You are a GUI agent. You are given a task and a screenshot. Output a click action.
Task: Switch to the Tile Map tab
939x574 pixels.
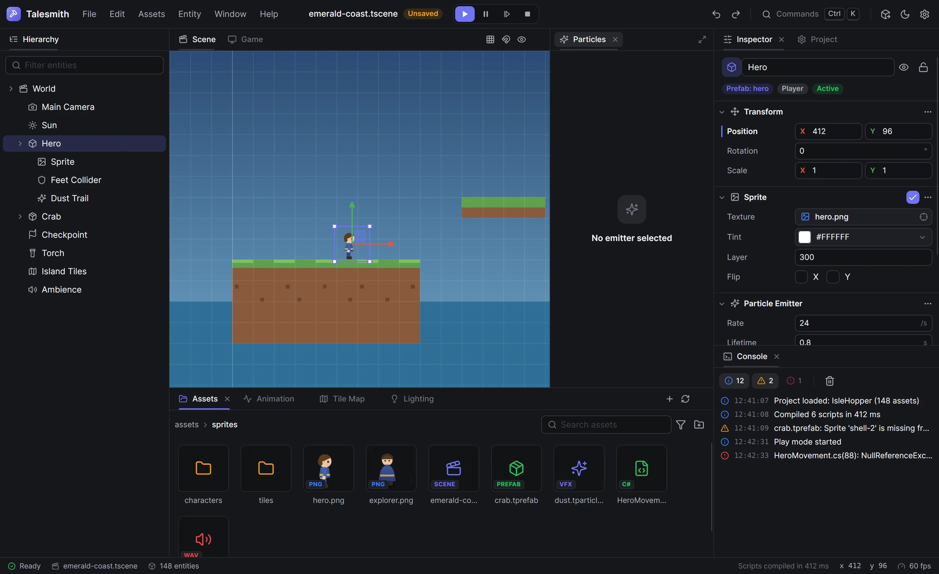pyautogui.click(x=342, y=399)
